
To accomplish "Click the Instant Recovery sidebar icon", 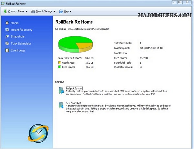I will tap(7, 30).
